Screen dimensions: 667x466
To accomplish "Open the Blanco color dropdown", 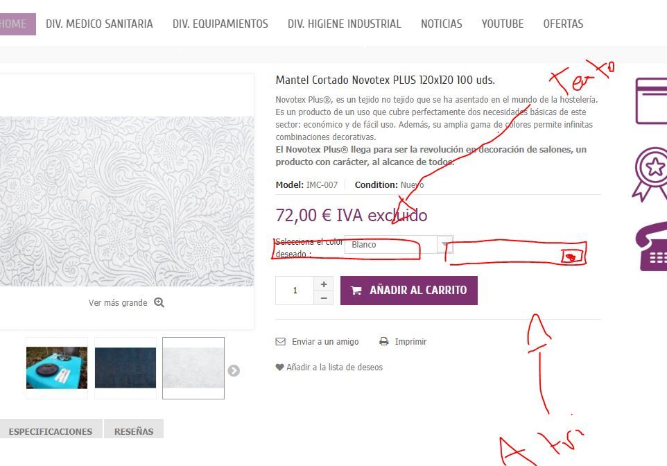I will coord(399,245).
